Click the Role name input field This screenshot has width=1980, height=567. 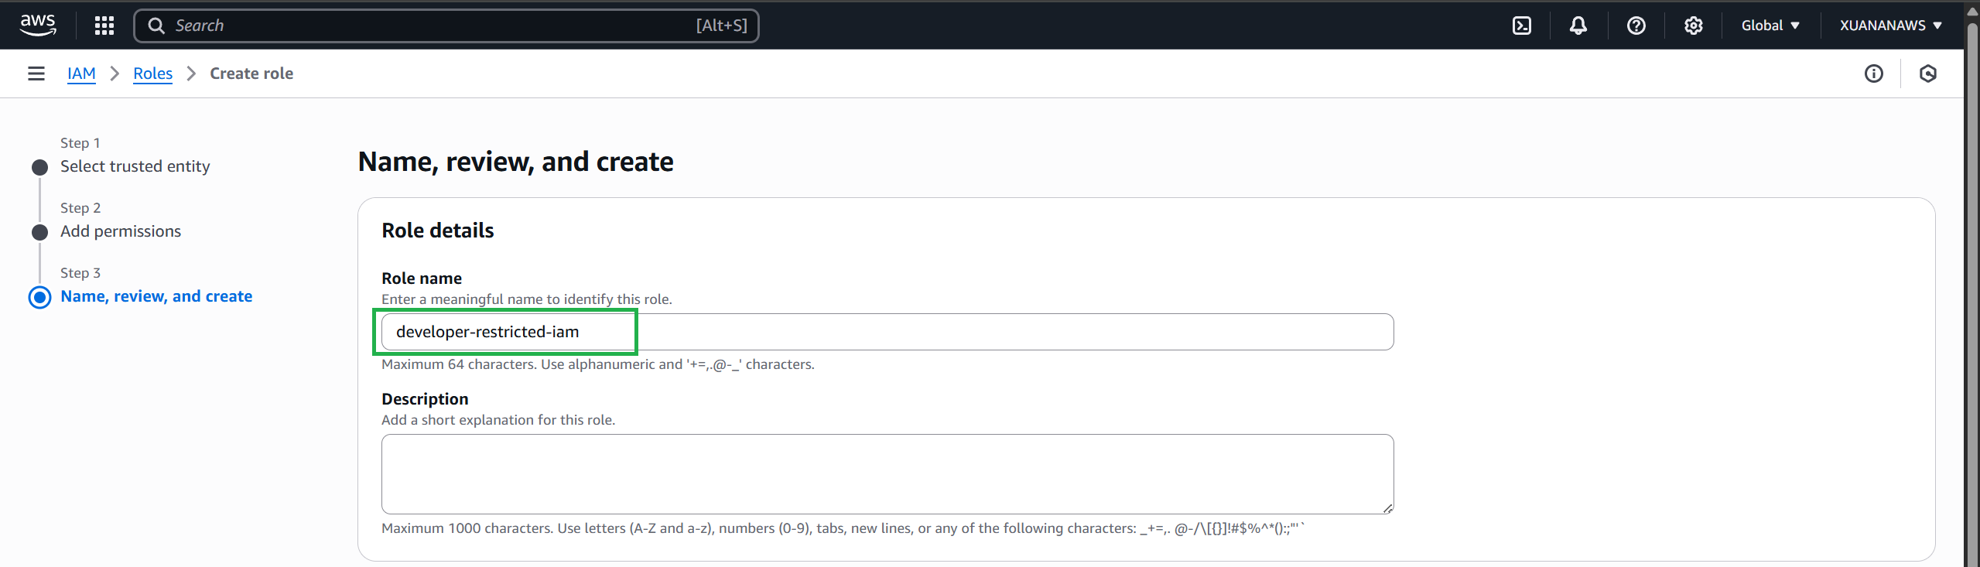887,332
